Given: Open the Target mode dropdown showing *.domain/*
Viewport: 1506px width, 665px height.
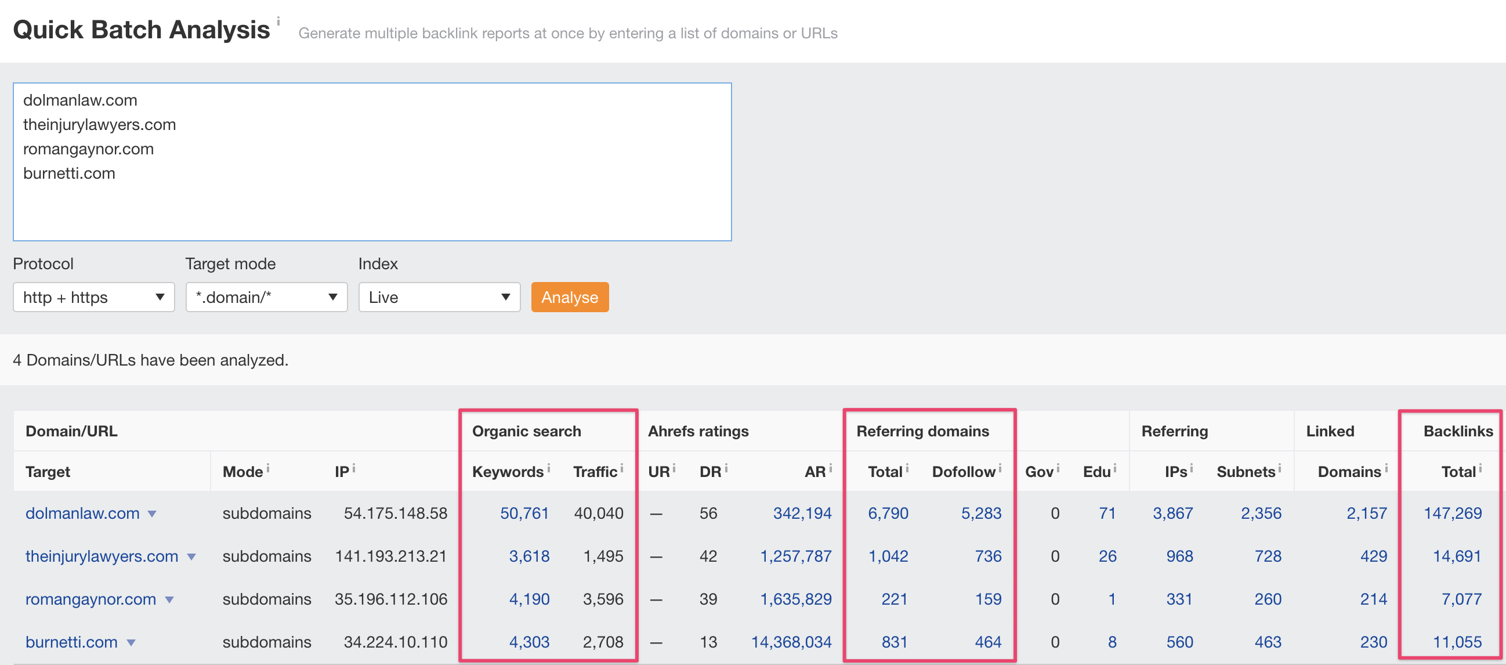Looking at the screenshot, I should coord(267,297).
